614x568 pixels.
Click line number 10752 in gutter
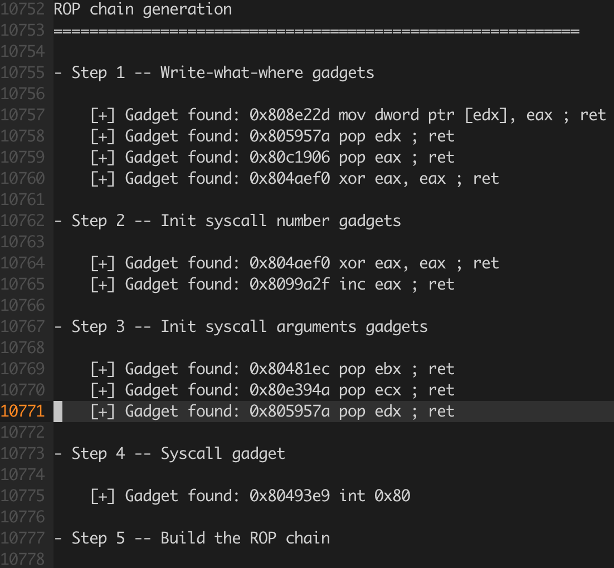click(23, 9)
